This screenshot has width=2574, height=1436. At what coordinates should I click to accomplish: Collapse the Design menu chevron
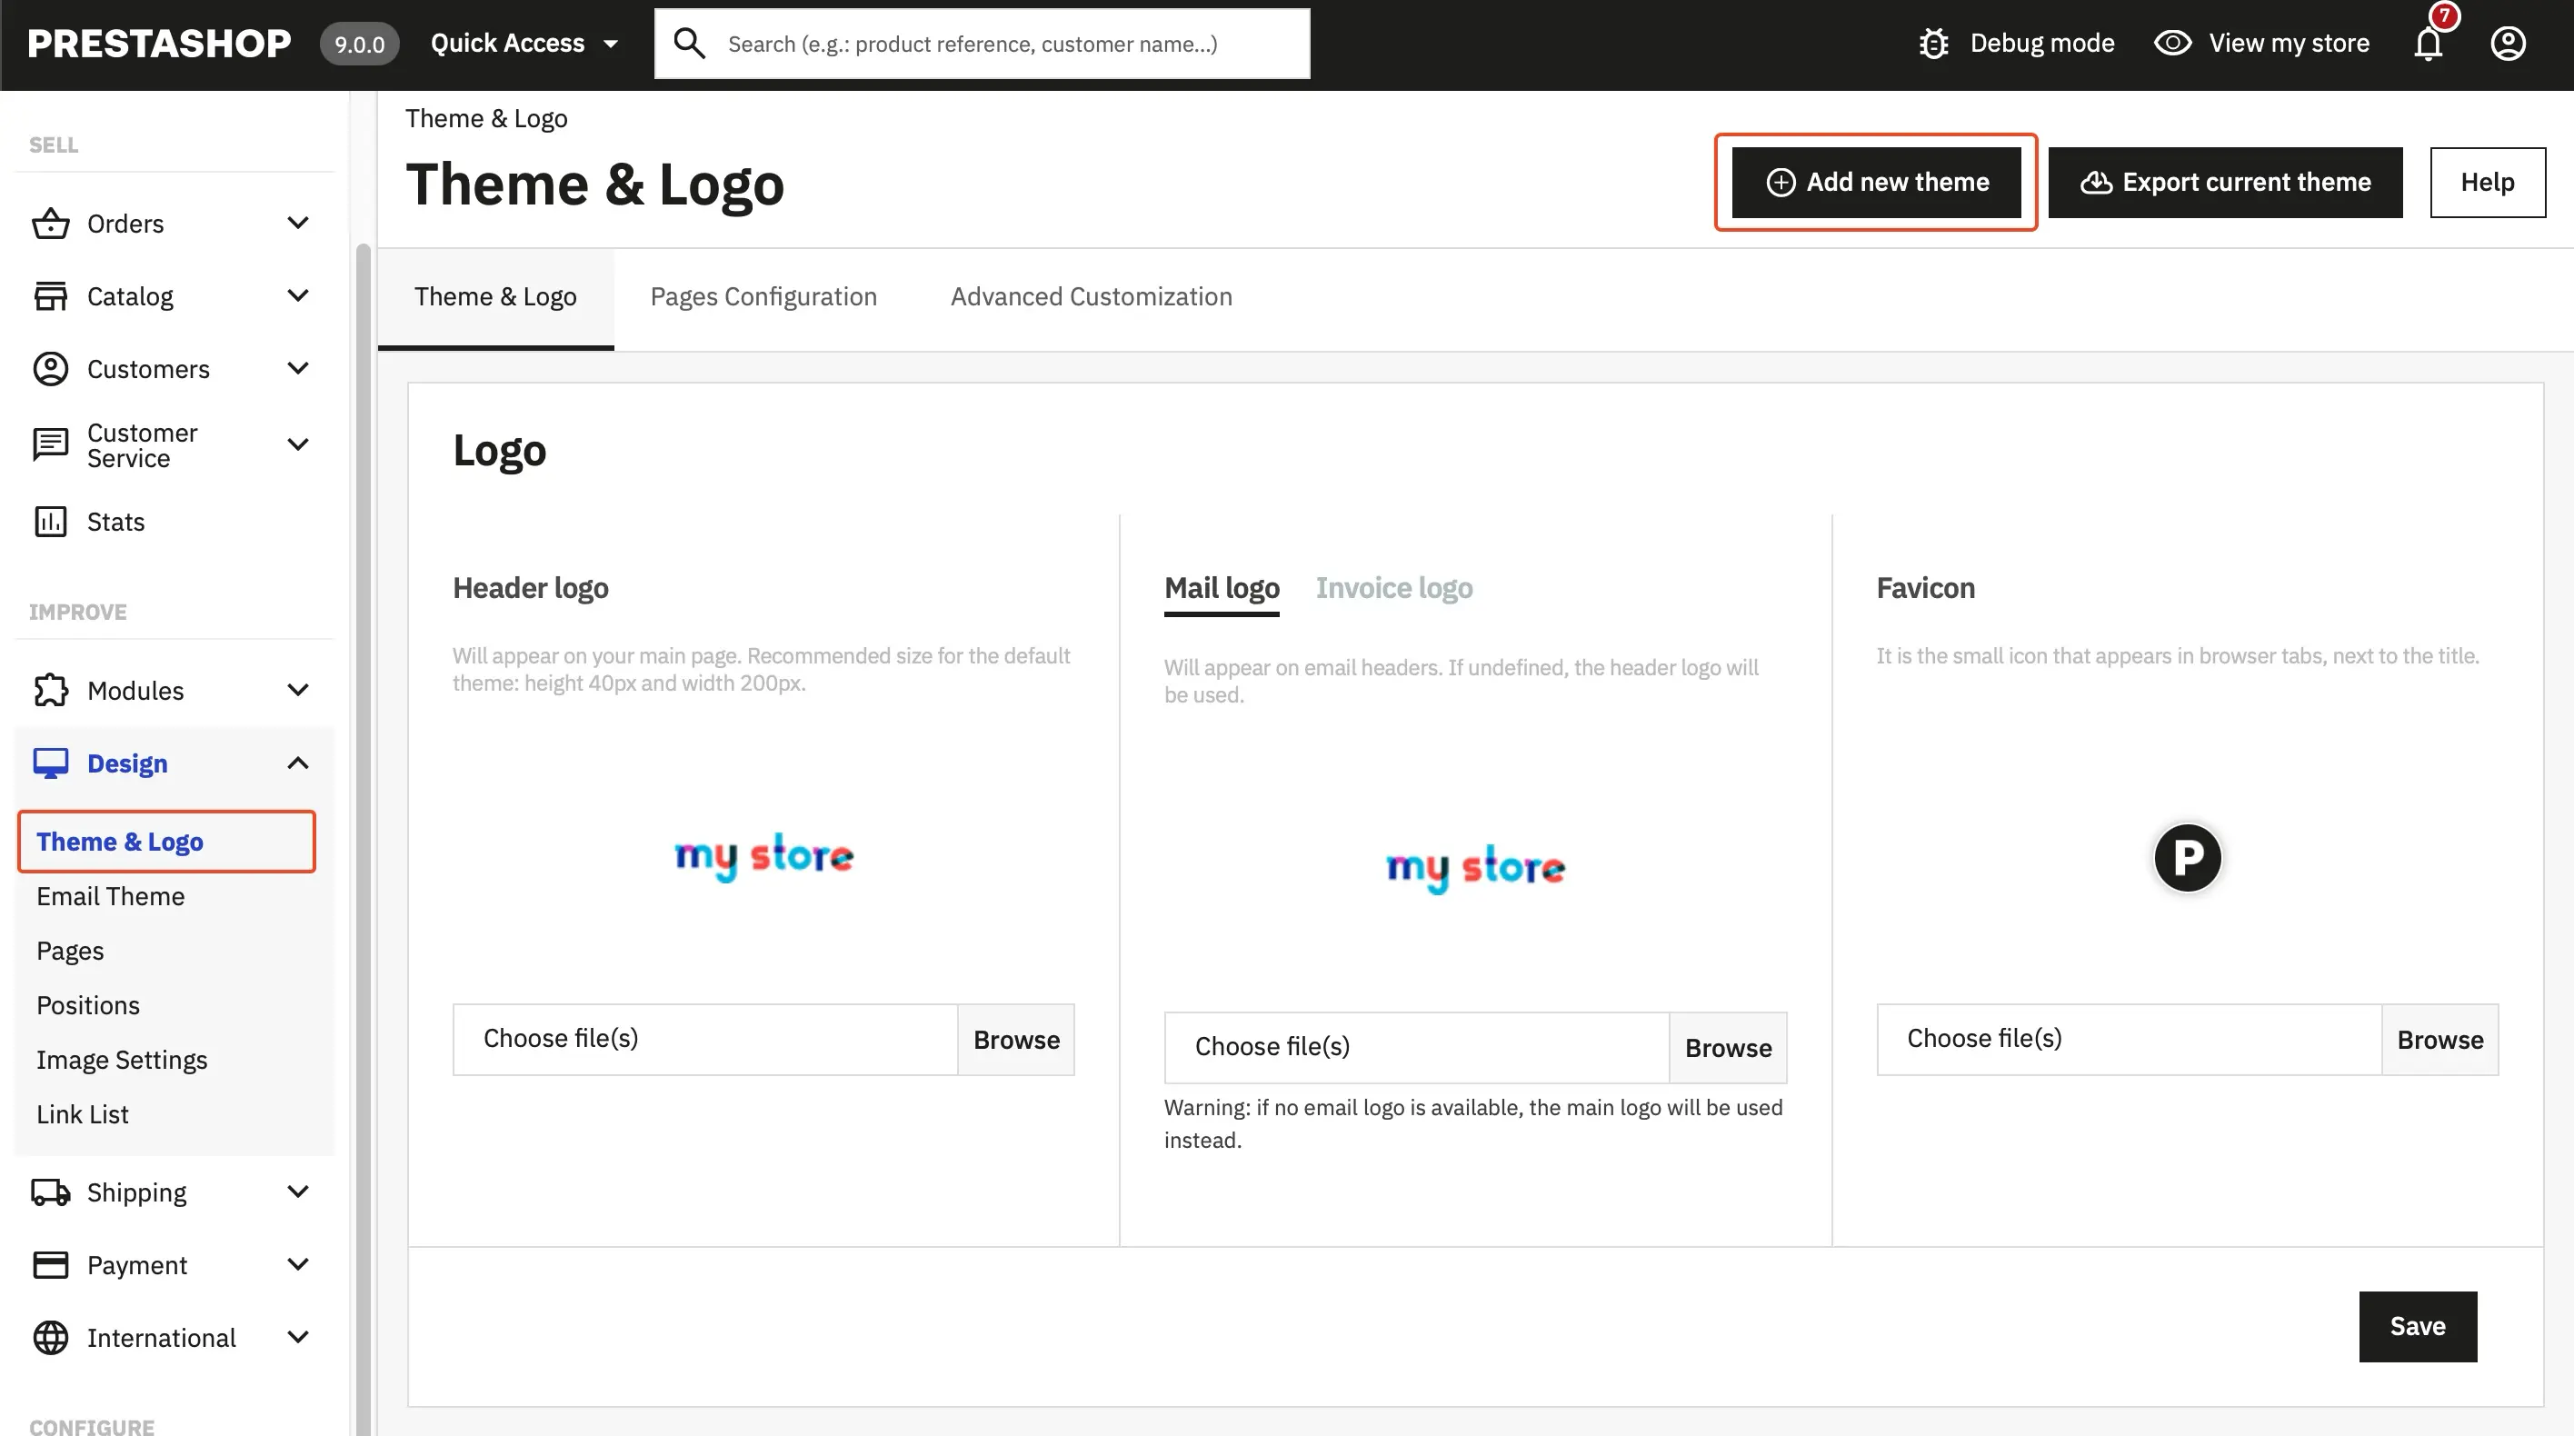298,763
